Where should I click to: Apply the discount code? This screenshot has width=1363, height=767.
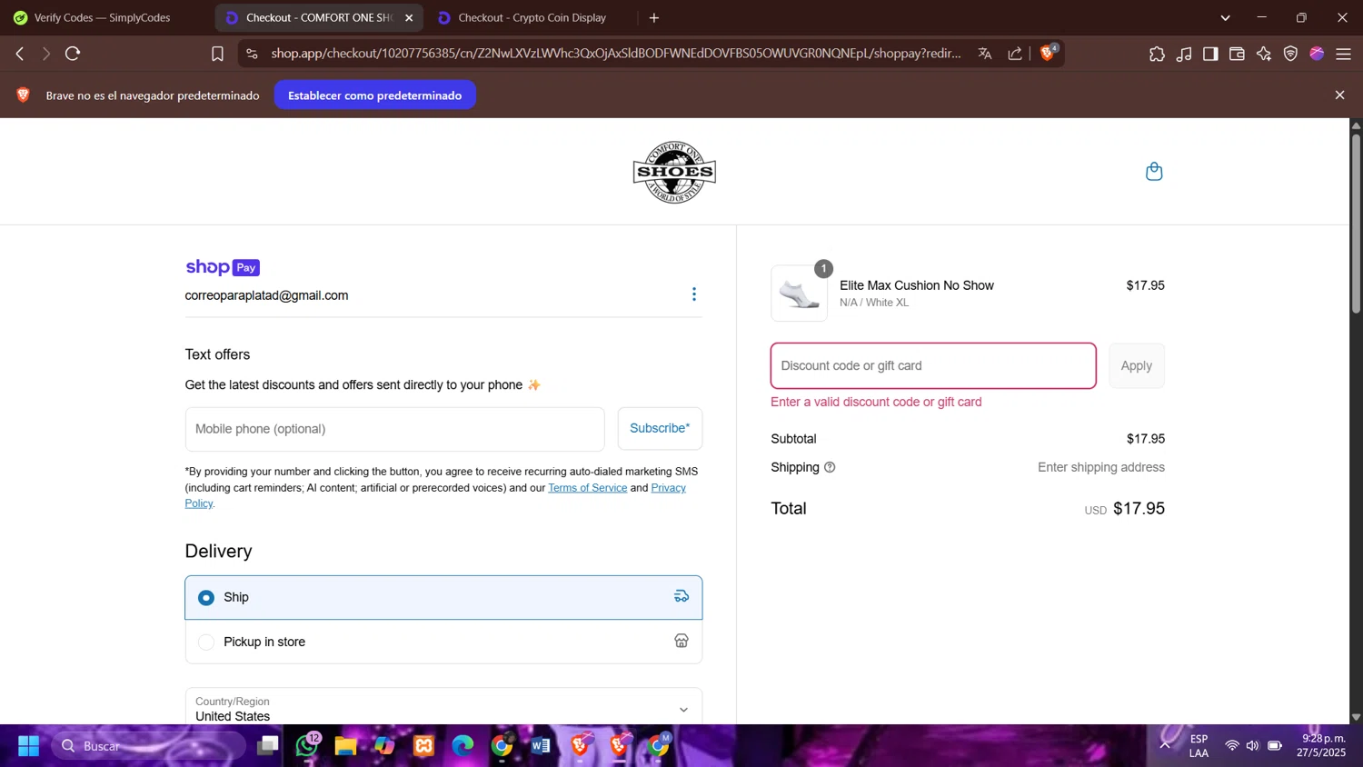click(1136, 365)
